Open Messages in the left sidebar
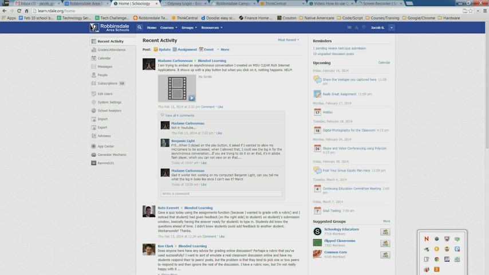Screen dimensions: 489x275 [x=105, y=66]
